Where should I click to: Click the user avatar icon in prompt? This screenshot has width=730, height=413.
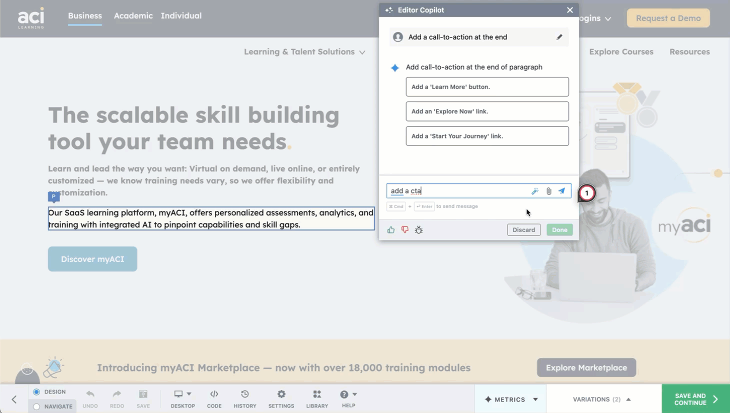tap(398, 37)
